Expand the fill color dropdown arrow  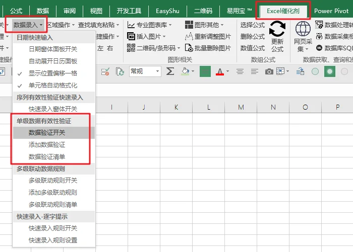click(x=193, y=71)
